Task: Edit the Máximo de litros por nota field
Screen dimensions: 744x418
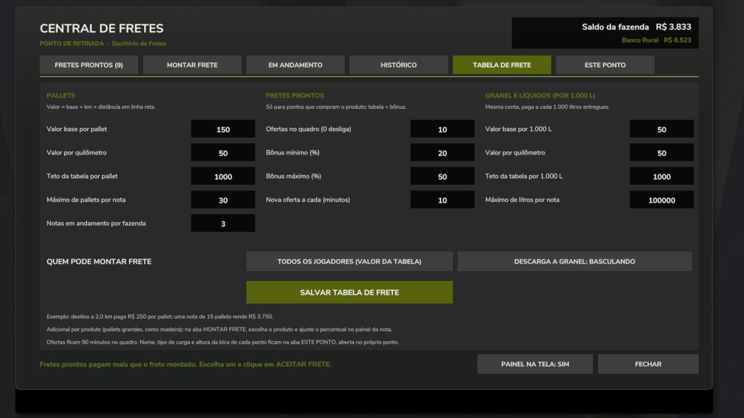Action: pos(662,200)
